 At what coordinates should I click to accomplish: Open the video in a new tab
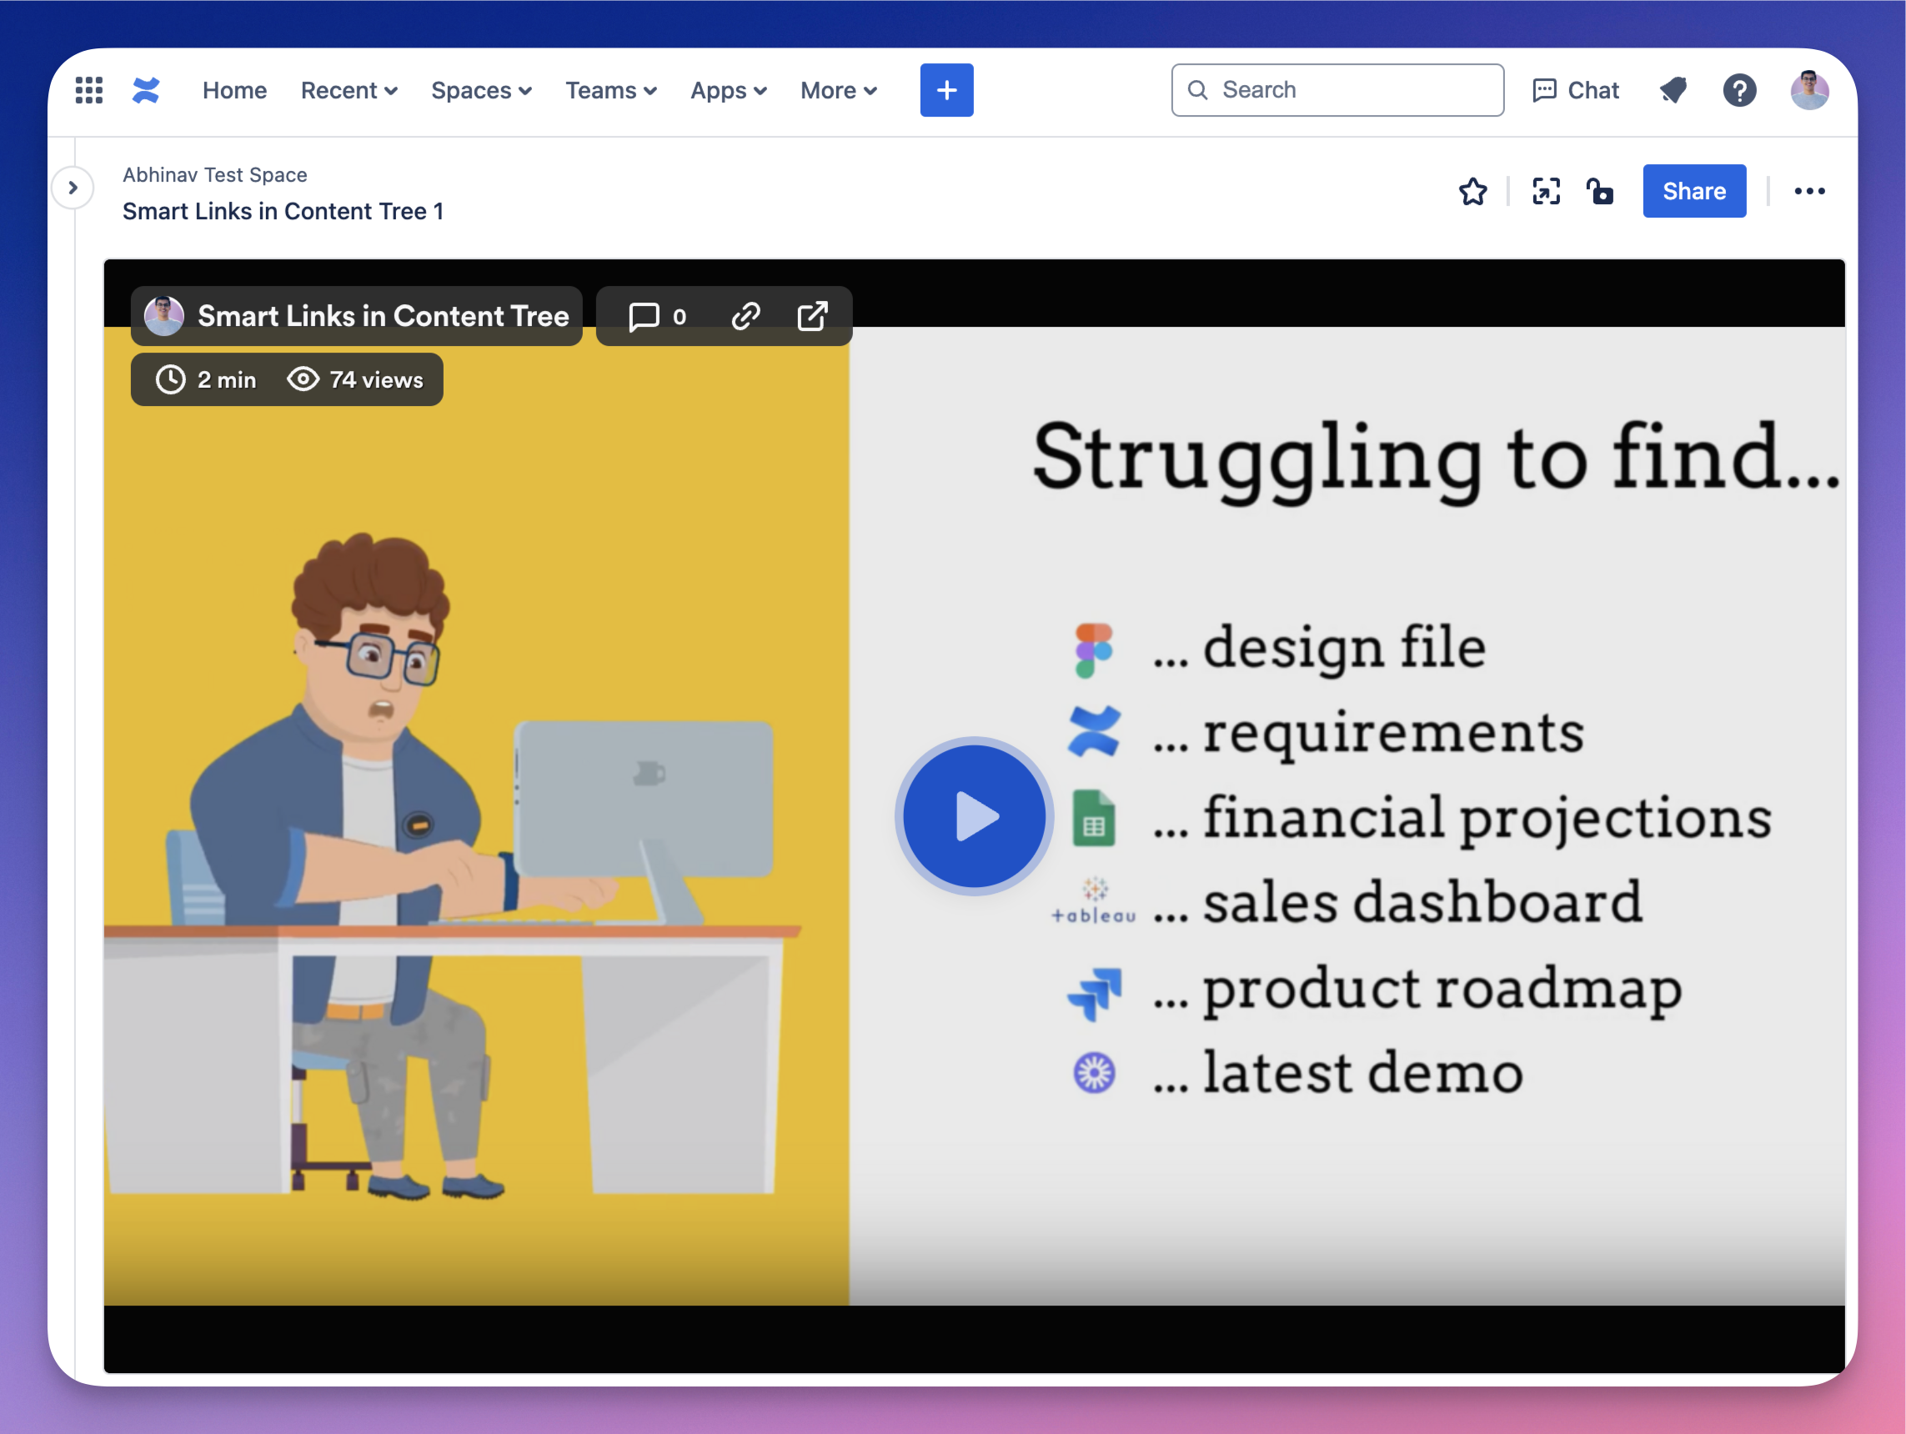(x=813, y=315)
